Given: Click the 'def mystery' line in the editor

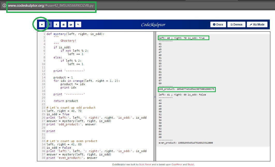Looking at the screenshot, I should [75, 34].
